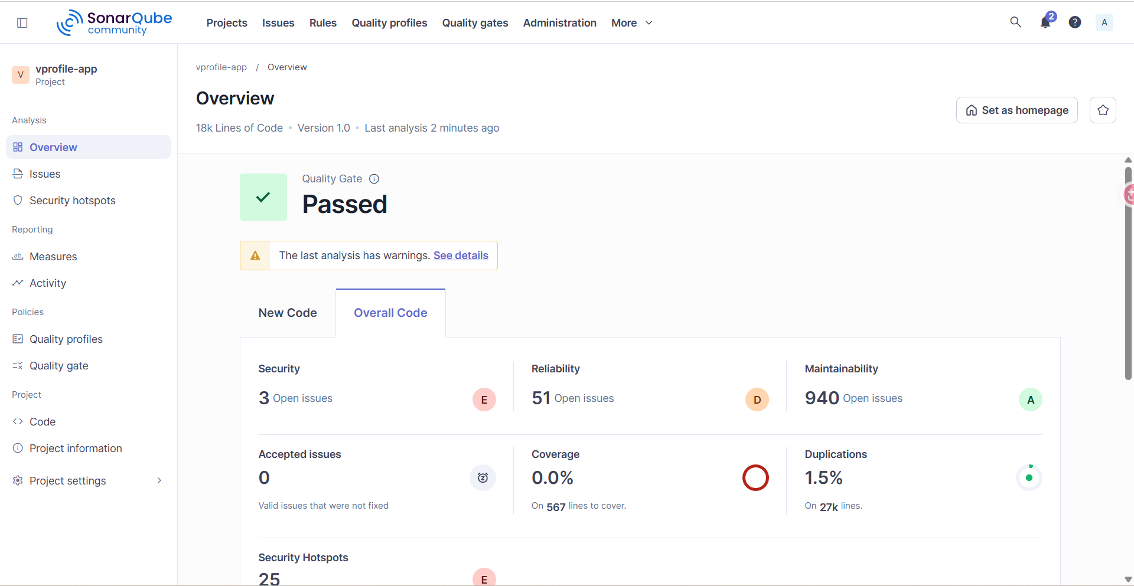Screen dimensions: 1134x586
Task: Click Set as homepage button
Action: pos(1017,110)
